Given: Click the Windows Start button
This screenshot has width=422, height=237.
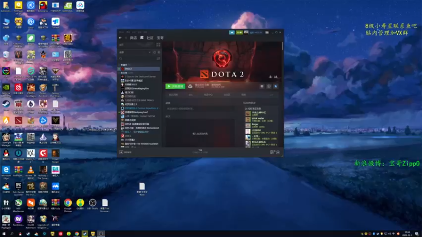Looking at the screenshot, I should [4, 234].
